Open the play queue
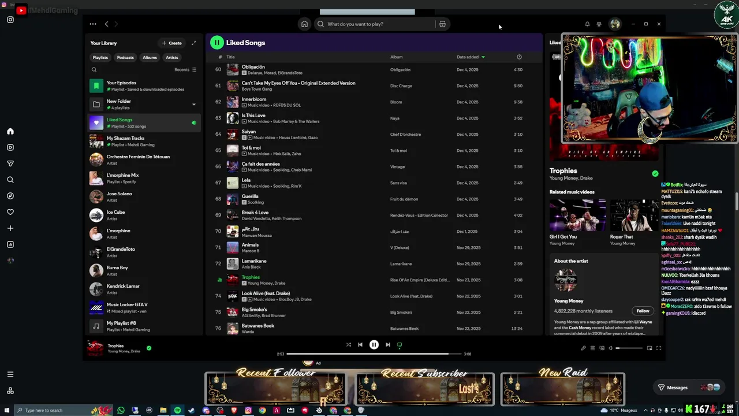Image resolution: width=739 pixels, height=416 pixels. point(592,348)
